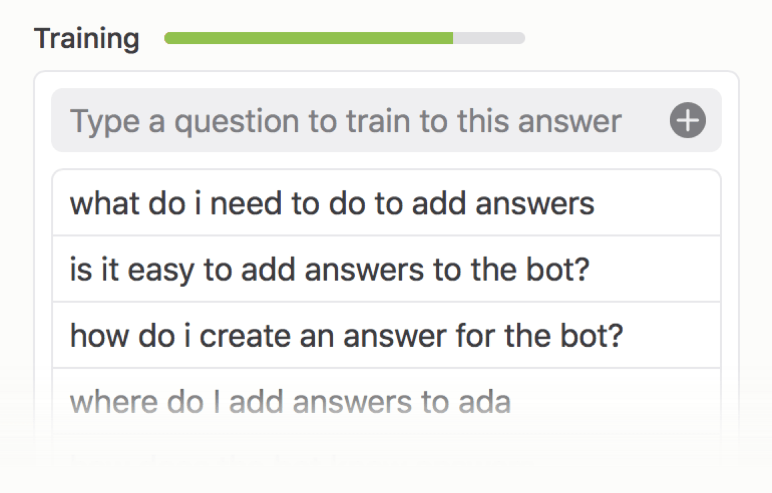Click the plus icon to add question
This screenshot has height=493, width=772.
pos(687,120)
